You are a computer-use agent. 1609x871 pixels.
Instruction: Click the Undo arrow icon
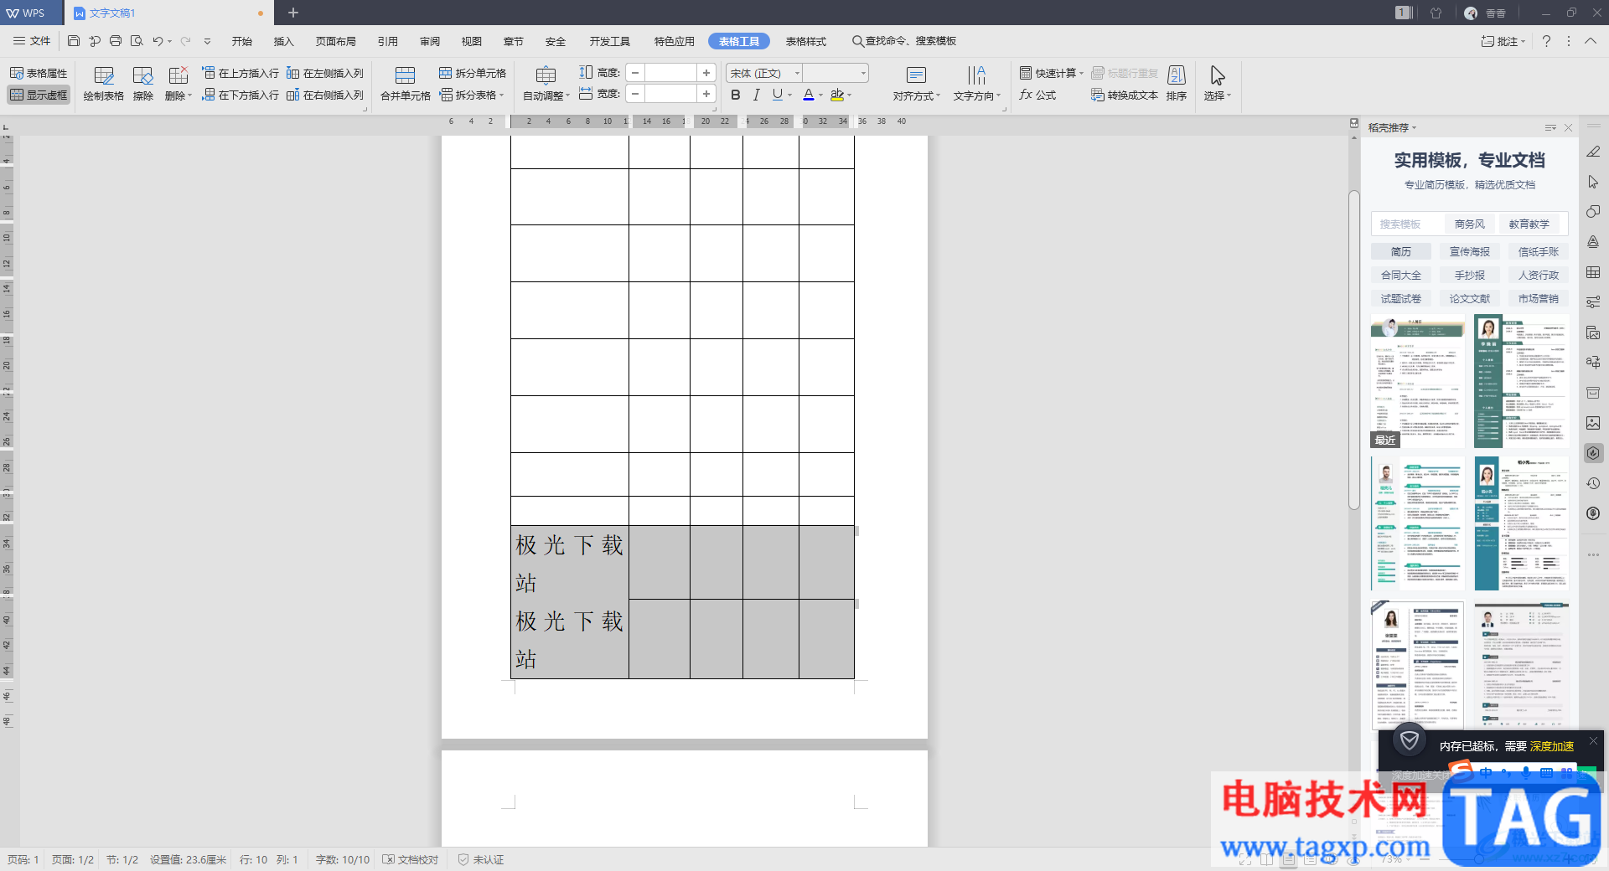[x=158, y=41]
